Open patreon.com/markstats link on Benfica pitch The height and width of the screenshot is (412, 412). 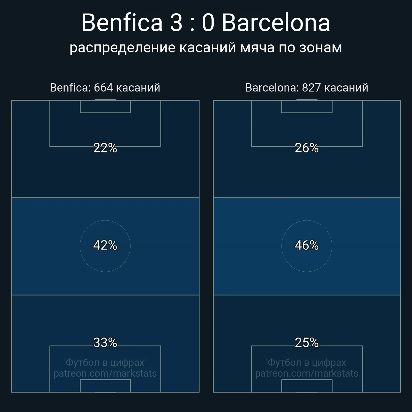pyautogui.click(x=105, y=373)
